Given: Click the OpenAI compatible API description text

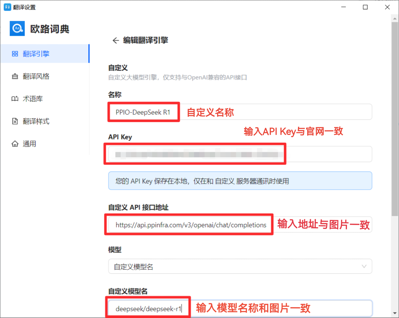Looking at the screenshot, I should (177, 77).
